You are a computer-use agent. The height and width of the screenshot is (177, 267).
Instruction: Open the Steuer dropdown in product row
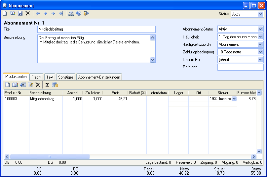point(234,99)
